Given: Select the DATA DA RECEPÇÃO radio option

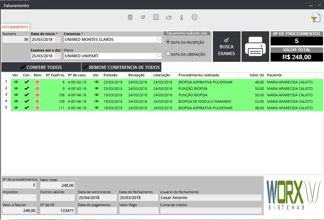Looking at the screenshot, I should tap(168, 42).
